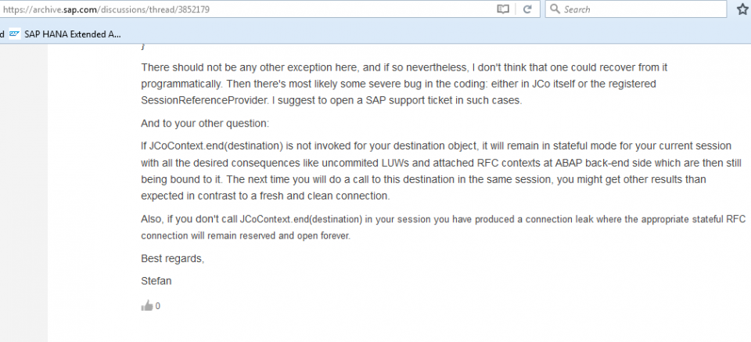Click the SAP logo favicon in the bookmarks bar
The image size is (751, 342).
pyautogui.click(x=14, y=34)
